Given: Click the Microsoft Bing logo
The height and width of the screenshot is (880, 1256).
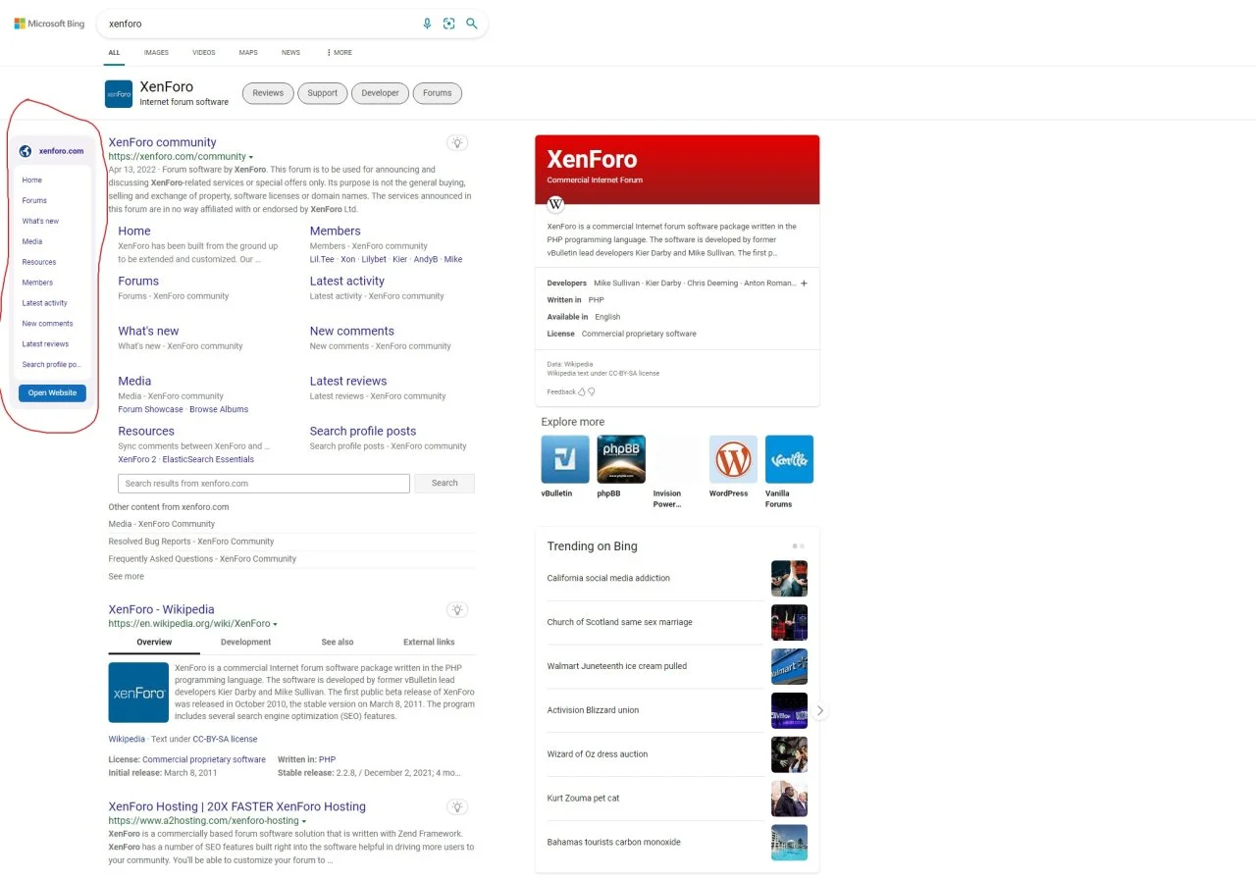Looking at the screenshot, I should pyautogui.click(x=49, y=24).
